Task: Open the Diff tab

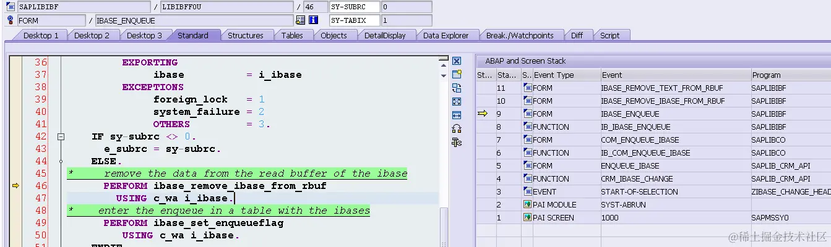Action: [577, 35]
